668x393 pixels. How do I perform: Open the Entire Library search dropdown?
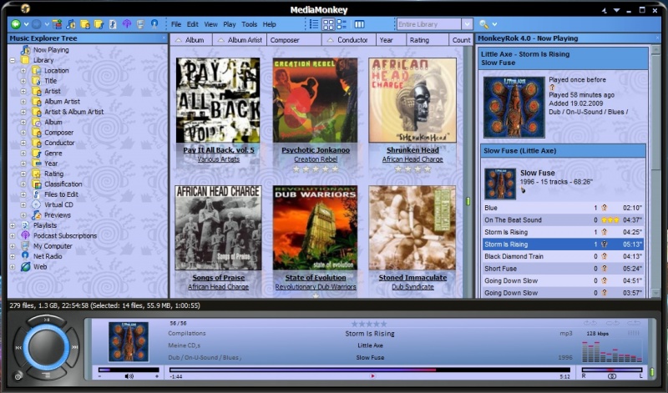[468, 24]
